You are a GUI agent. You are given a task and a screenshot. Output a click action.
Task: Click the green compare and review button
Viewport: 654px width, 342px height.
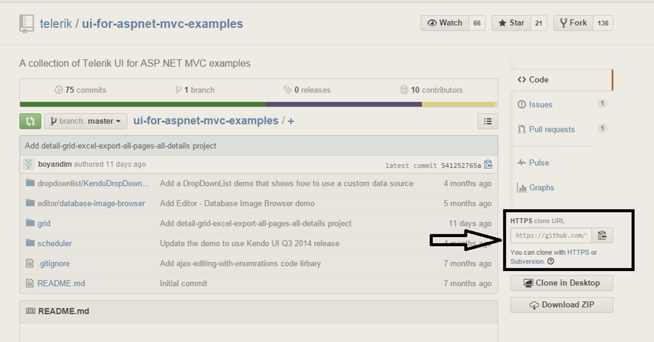30,121
